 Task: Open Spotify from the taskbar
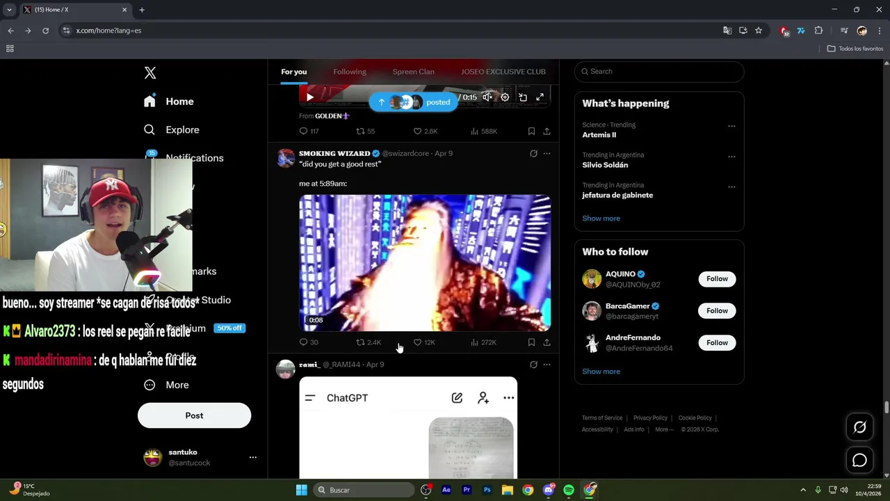pos(569,490)
